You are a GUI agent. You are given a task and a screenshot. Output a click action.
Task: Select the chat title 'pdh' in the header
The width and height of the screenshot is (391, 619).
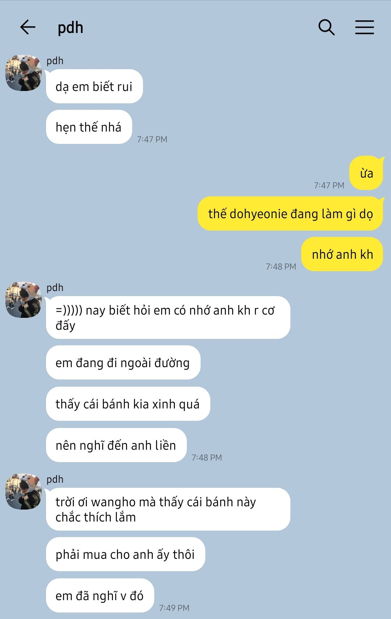tap(71, 28)
